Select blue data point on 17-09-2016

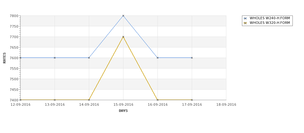tap(192, 58)
